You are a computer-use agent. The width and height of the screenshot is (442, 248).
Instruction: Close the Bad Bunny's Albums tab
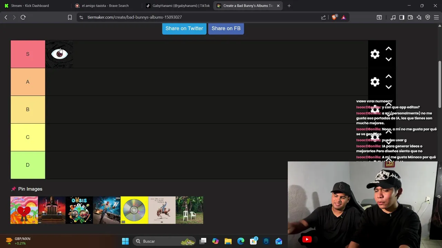[278, 6]
